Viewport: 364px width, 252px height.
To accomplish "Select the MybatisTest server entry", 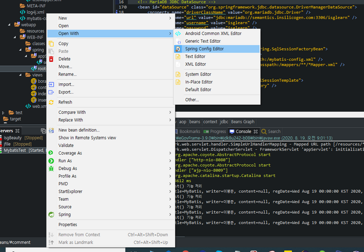I will tap(23, 150).
